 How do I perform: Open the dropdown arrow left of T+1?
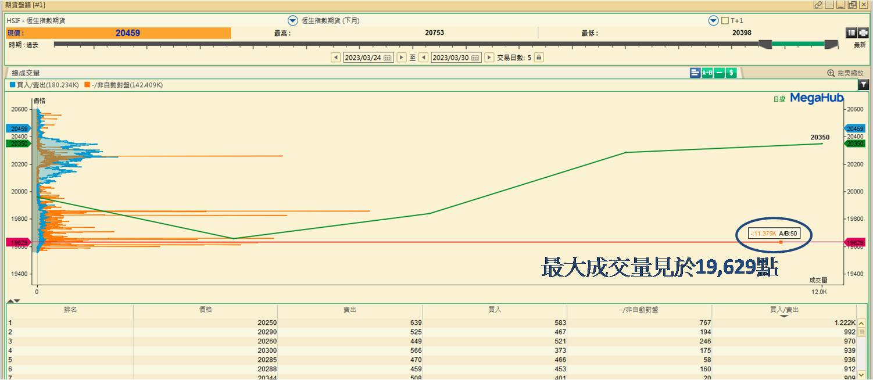click(x=713, y=21)
